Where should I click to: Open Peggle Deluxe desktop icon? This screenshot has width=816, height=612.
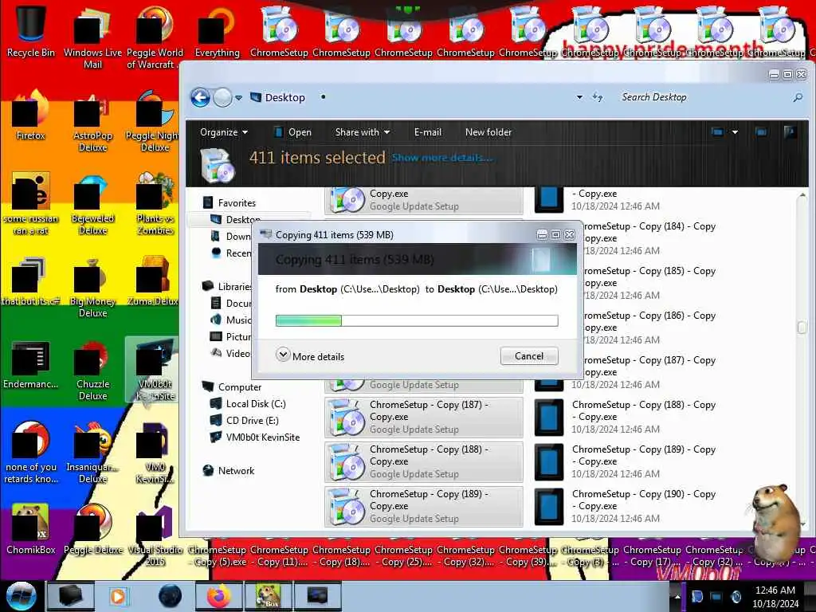[92, 530]
